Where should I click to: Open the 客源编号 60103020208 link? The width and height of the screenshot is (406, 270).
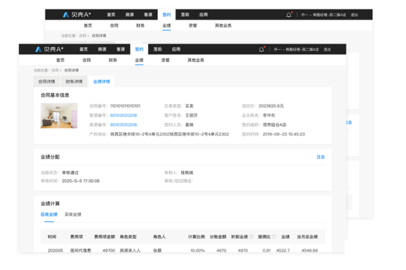click(123, 115)
